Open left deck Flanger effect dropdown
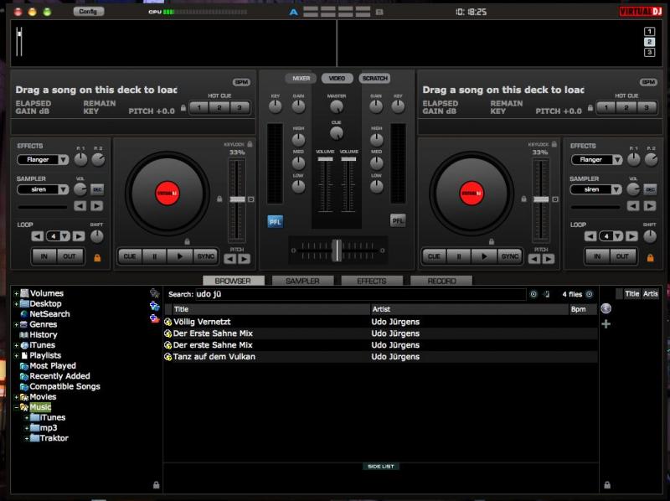Image resolution: width=670 pixels, height=501 pixels. click(64, 160)
